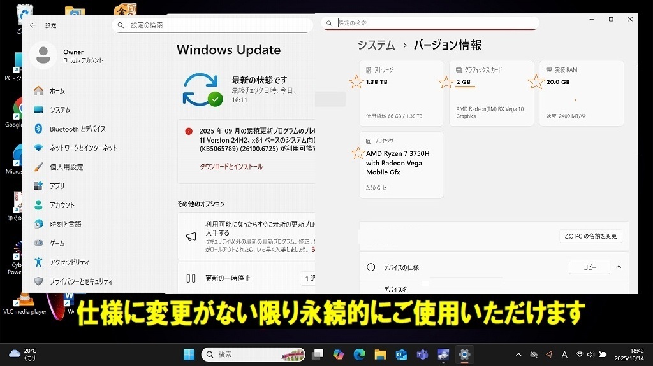The width and height of the screenshot is (653, 366).
Task: Click the ゲーム controller icon
Action: [x=38, y=243]
